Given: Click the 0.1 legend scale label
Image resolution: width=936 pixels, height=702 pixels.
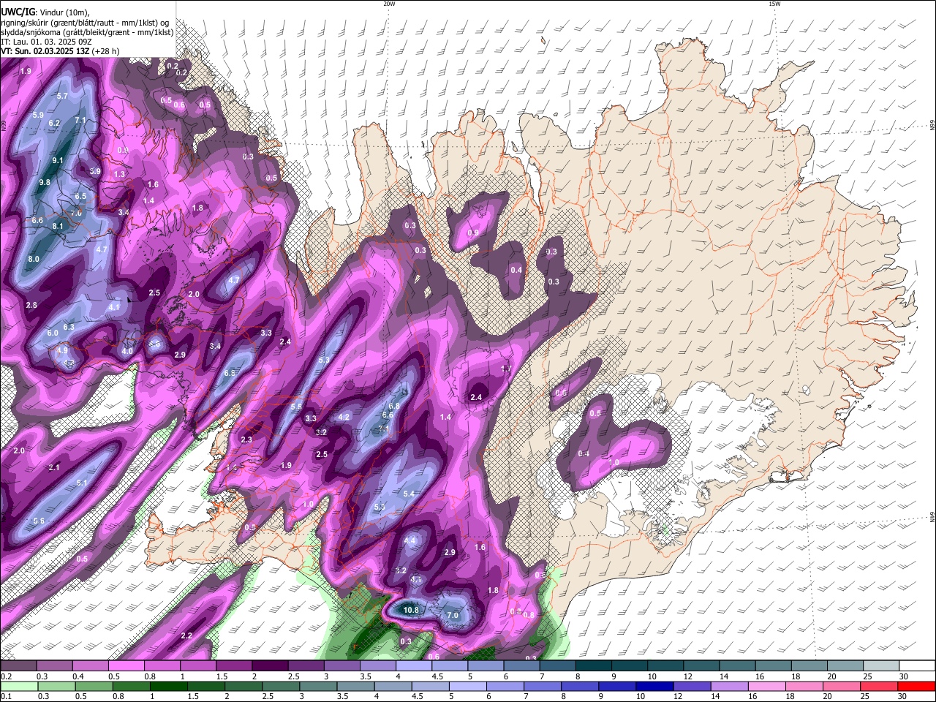Looking at the screenshot, I should (6, 696).
